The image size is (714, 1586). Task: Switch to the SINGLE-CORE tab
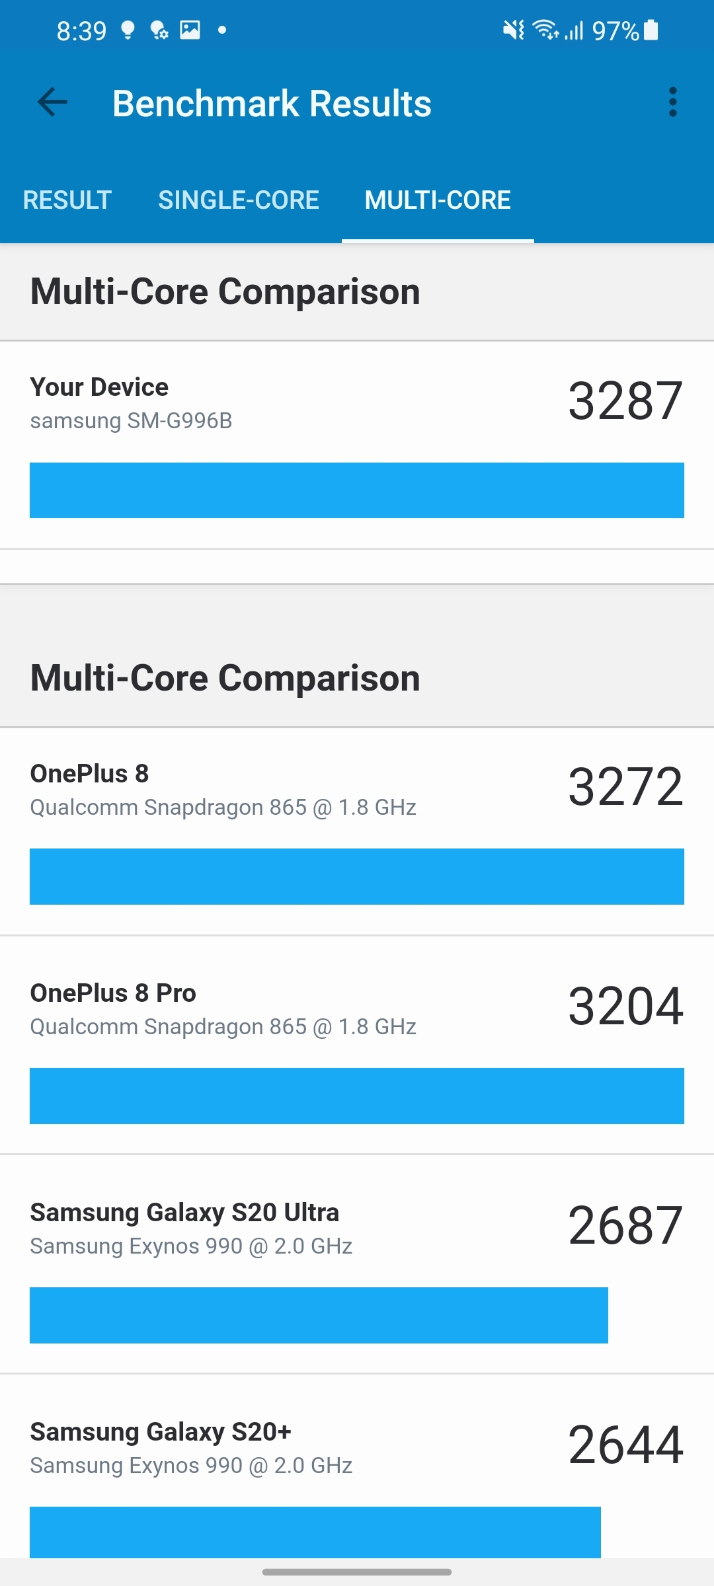pos(239,200)
